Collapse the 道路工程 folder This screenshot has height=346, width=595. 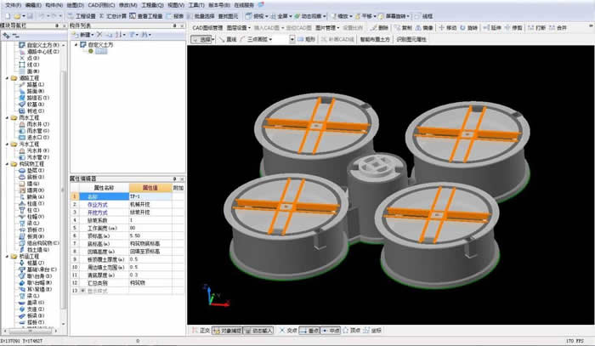(7, 78)
